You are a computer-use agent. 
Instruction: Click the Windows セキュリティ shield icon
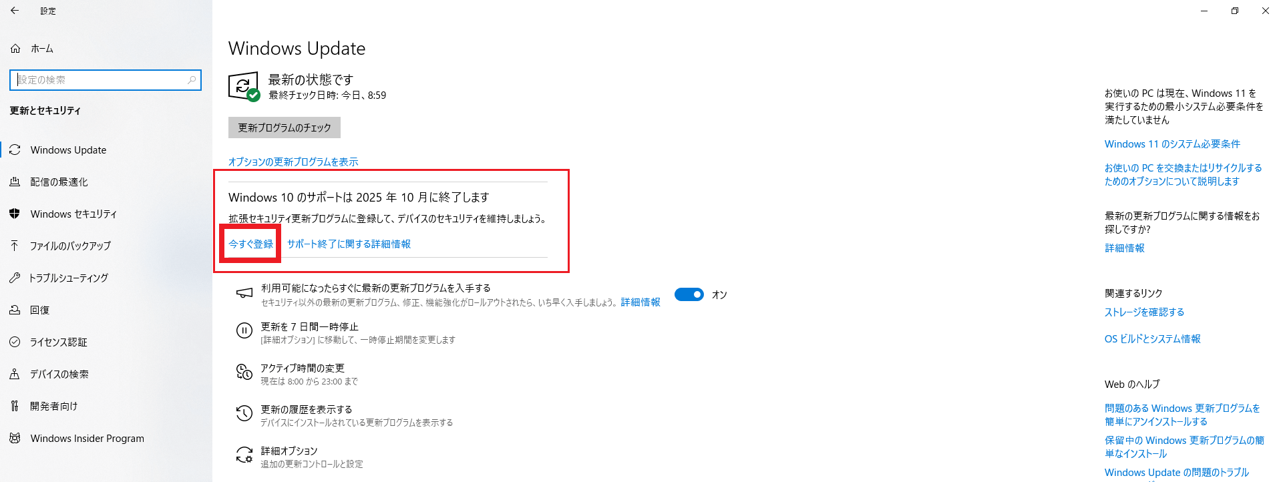click(x=15, y=214)
